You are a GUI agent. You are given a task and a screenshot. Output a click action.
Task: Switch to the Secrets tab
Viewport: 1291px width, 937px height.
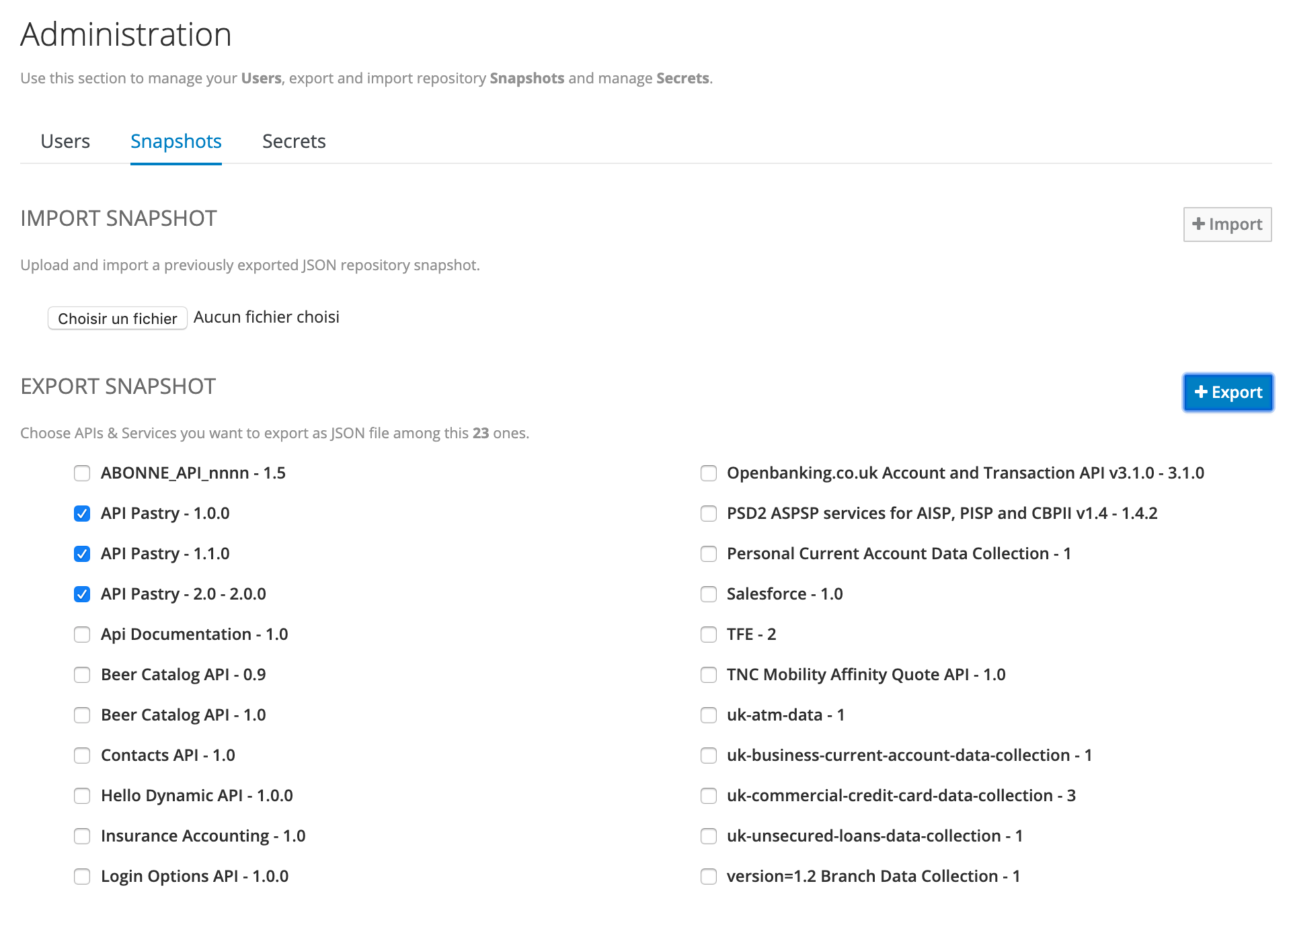point(294,141)
